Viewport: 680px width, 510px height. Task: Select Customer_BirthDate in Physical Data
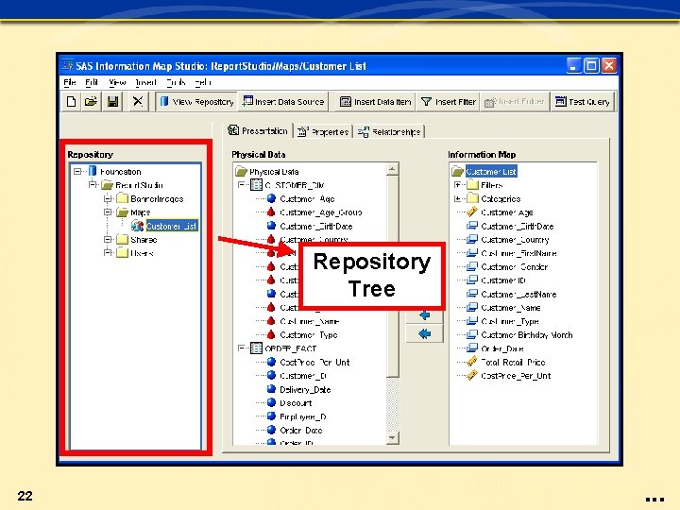pyautogui.click(x=316, y=226)
